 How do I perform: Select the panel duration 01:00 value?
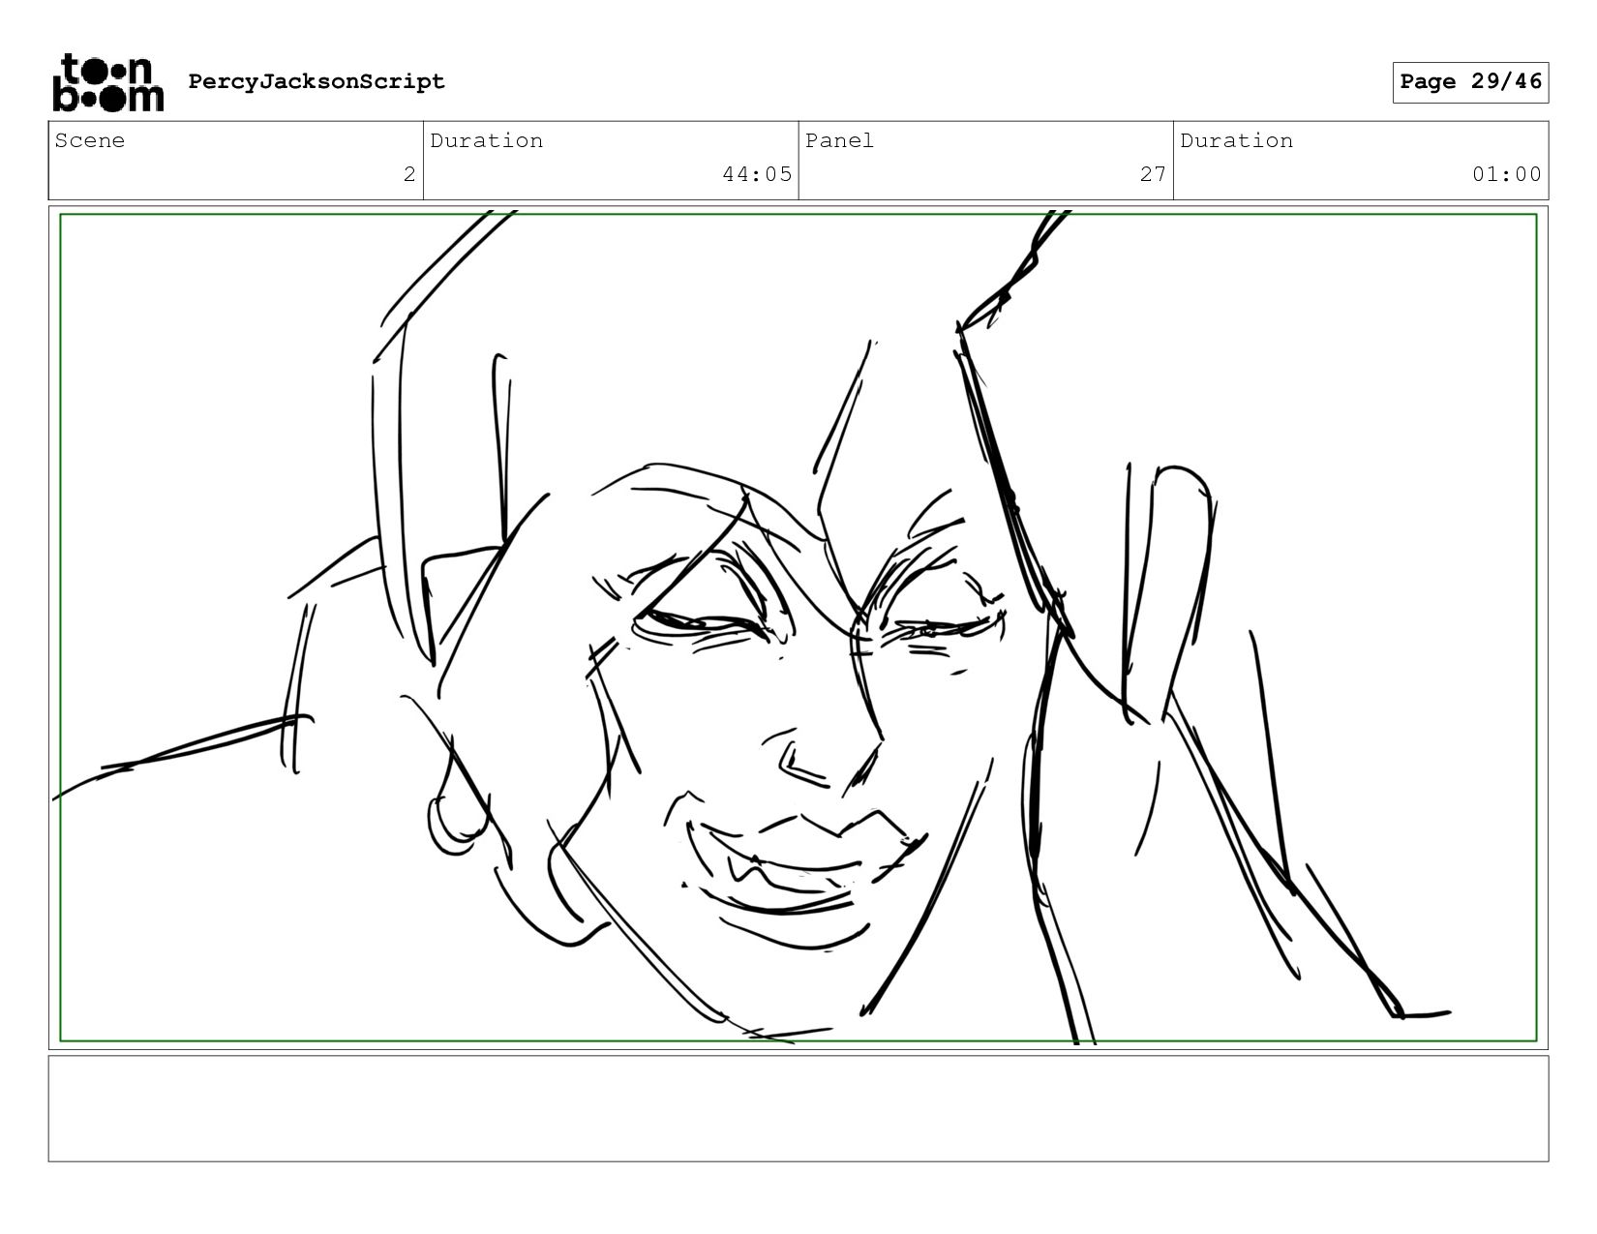click(x=1507, y=174)
